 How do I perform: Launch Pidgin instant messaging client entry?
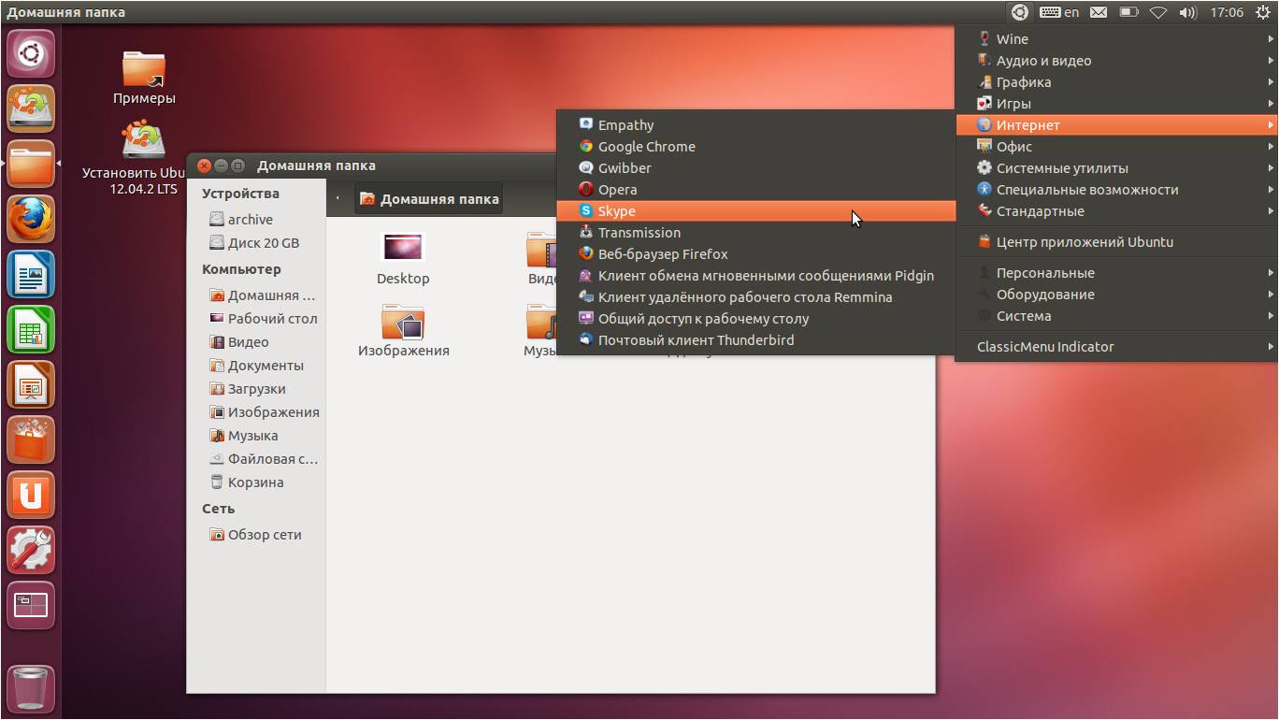(755, 276)
